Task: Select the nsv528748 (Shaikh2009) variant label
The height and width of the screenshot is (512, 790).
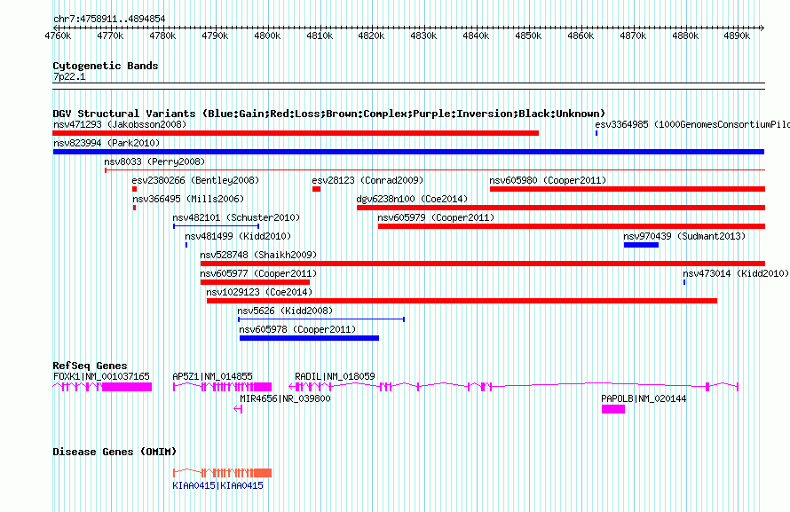Action: pyautogui.click(x=258, y=255)
